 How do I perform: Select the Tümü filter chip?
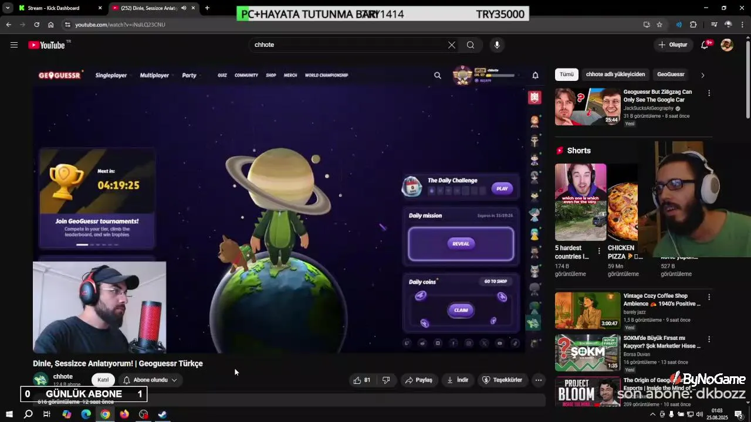pos(567,74)
